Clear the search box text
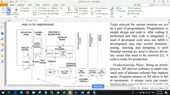 pos(150,5)
